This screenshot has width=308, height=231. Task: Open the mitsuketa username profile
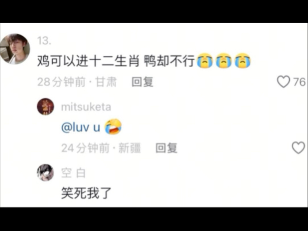click(86, 107)
